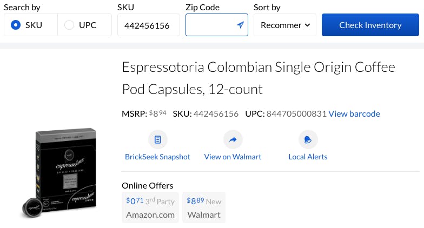The width and height of the screenshot is (424, 228).
Task: Open the Sort by dropdown
Action: 285,25
